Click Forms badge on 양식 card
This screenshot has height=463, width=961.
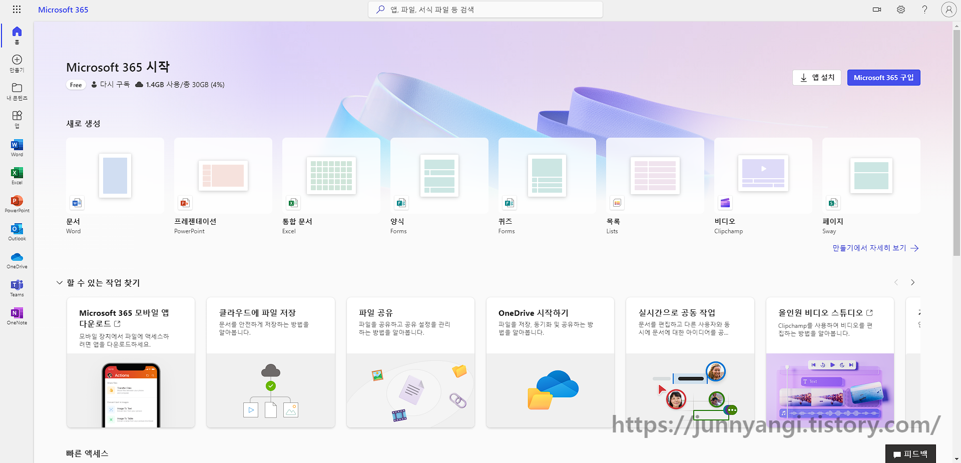click(x=401, y=203)
